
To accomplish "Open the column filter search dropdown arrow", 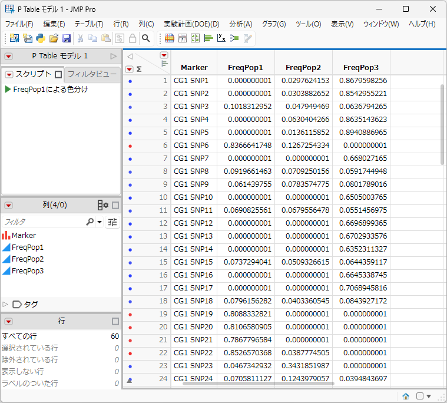I will tap(100, 222).
